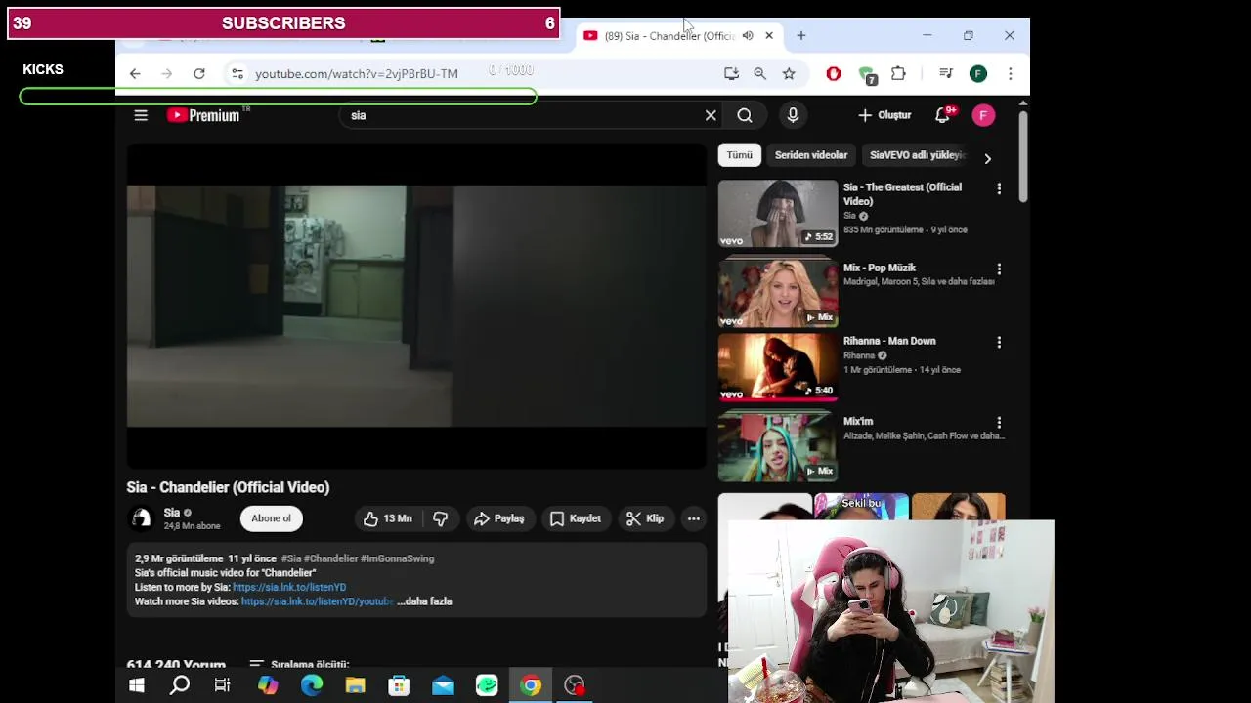
Task: Open the Chrome profile F avatar
Action: [x=978, y=73]
